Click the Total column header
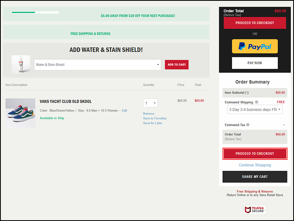The height and width of the screenshot is (221, 294). point(198,85)
